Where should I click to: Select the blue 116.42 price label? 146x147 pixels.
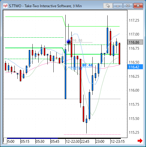[x=135, y=67]
